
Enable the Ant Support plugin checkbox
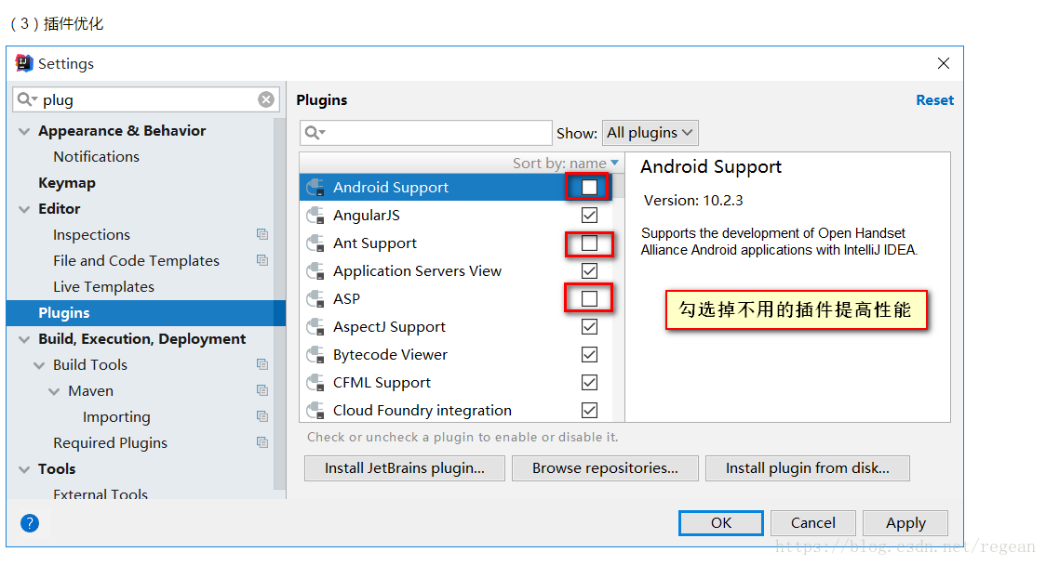coord(589,243)
